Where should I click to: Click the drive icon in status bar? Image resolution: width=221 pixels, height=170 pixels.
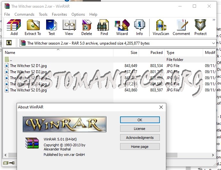point(6,163)
